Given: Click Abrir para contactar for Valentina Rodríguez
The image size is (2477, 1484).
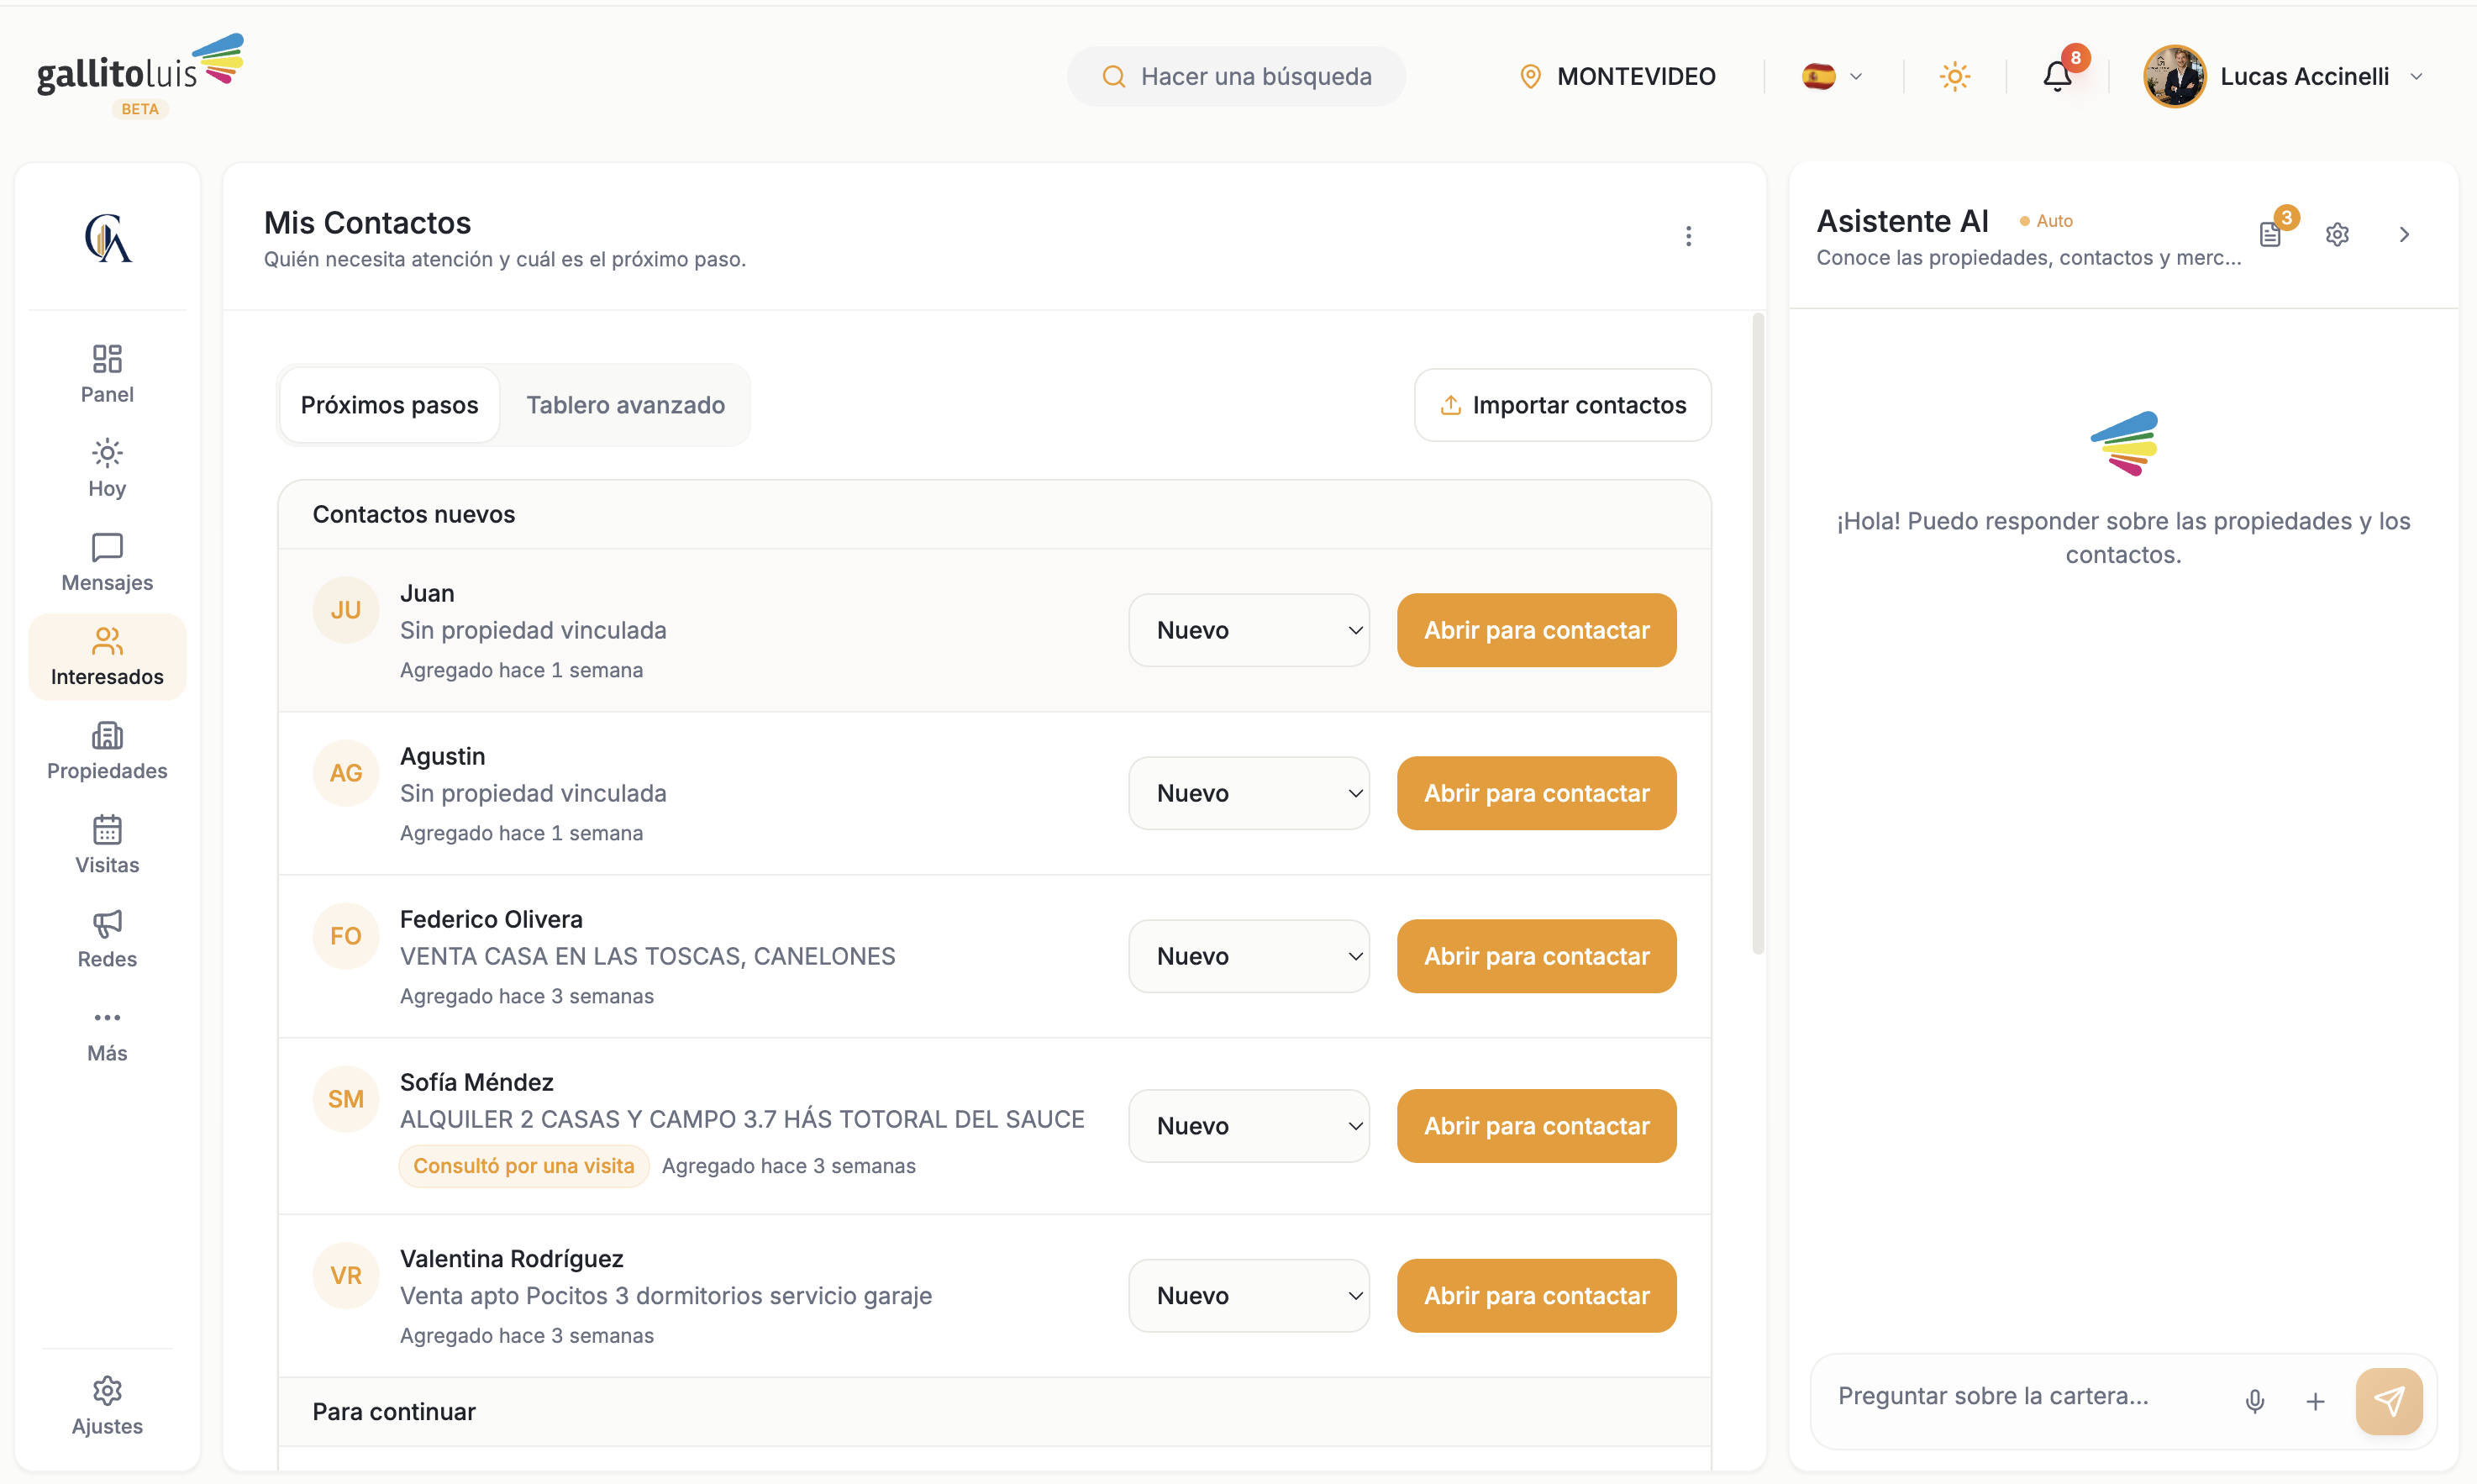Looking at the screenshot, I should [x=1537, y=1296].
